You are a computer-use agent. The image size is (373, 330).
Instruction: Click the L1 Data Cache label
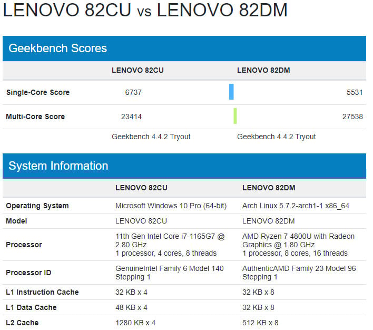[x=32, y=308]
